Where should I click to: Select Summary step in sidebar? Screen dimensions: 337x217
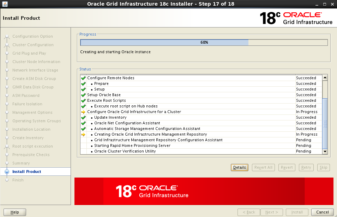coord(21,163)
